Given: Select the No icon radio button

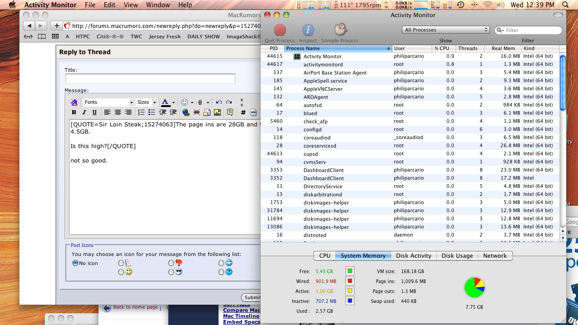Looking at the screenshot, I should pyautogui.click(x=75, y=263).
